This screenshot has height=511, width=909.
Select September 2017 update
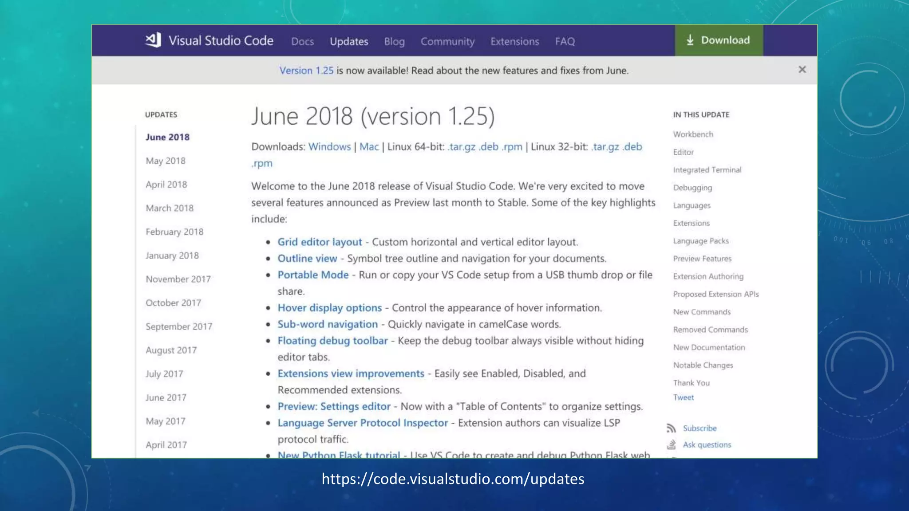coord(179,326)
